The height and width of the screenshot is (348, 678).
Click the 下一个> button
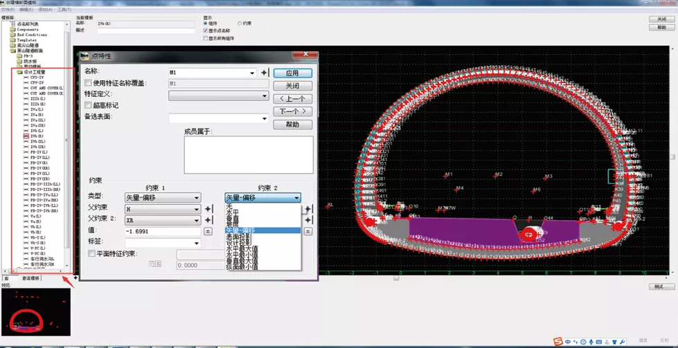point(293,111)
